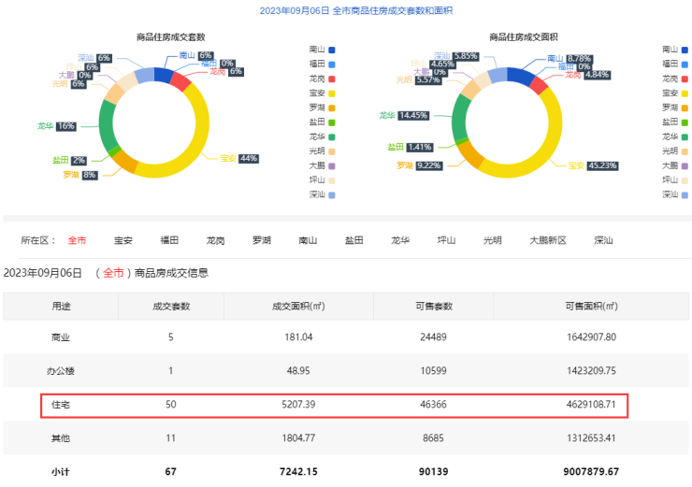Toggle 龙华 green legend marker in 成交套数 chart
The image size is (692, 487).
pos(332,136)
